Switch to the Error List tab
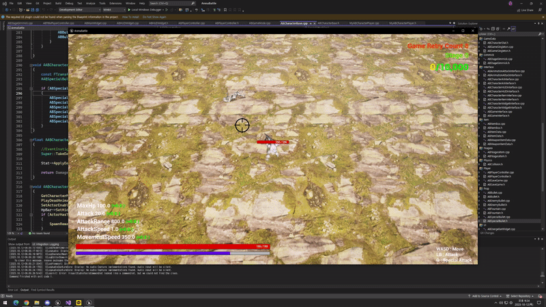Viewport: 546px width, 307px height. 13,290
